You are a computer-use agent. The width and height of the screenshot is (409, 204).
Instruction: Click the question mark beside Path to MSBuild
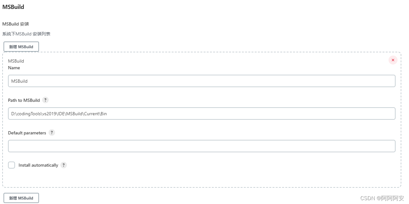click(45, 100)
